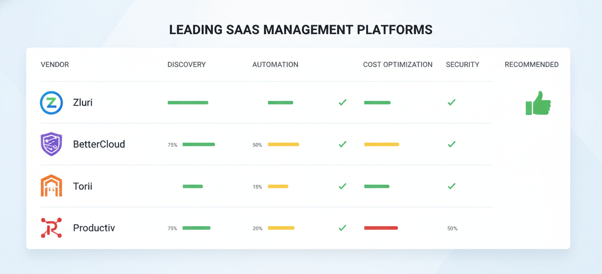Click BetterCloud's 50% Automation value
The image size is (602, 274).
coord(257,145)
